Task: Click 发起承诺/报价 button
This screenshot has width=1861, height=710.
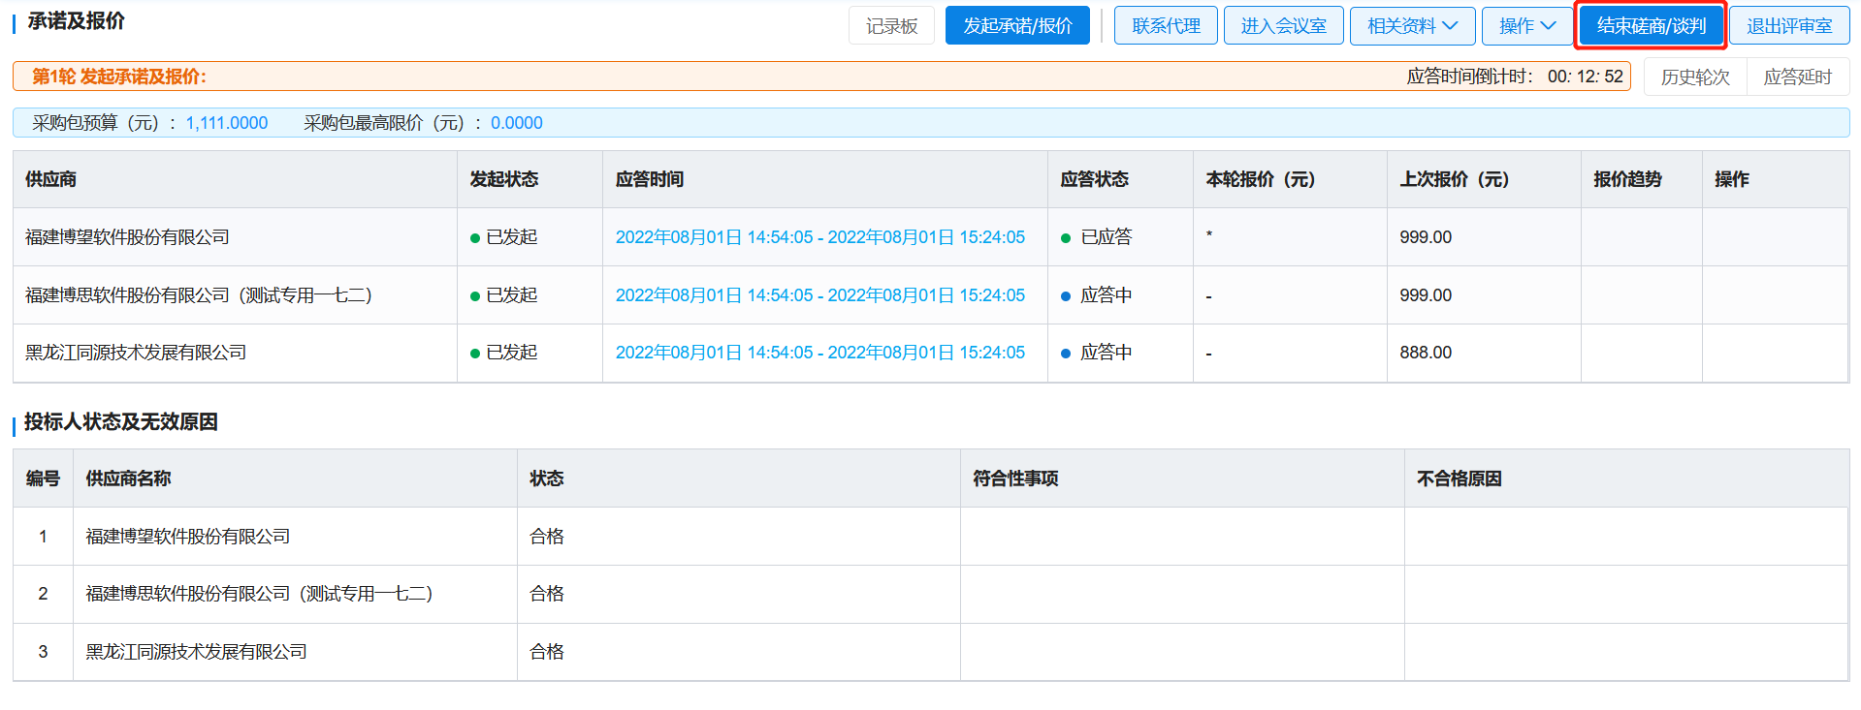Action: (1017, 26)
